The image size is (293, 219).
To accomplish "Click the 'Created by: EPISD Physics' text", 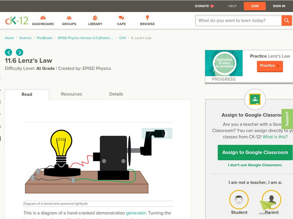I will click(x=85, y=68).
